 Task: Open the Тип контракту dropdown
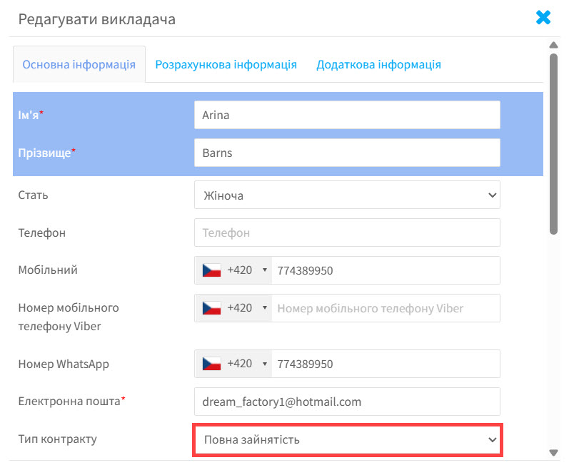[x=348, y=439]
